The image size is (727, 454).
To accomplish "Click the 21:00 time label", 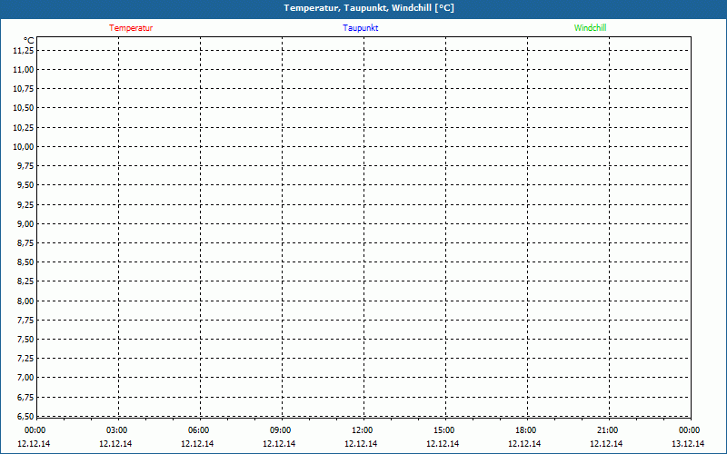I will coord(607,430).
